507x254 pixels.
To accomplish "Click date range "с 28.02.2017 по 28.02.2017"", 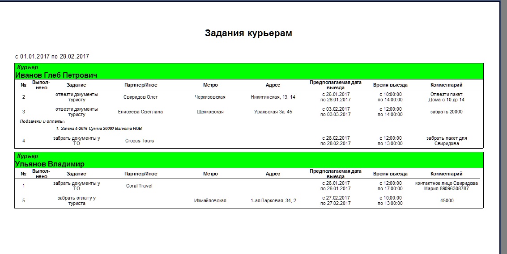I will [x=335, y=141].
